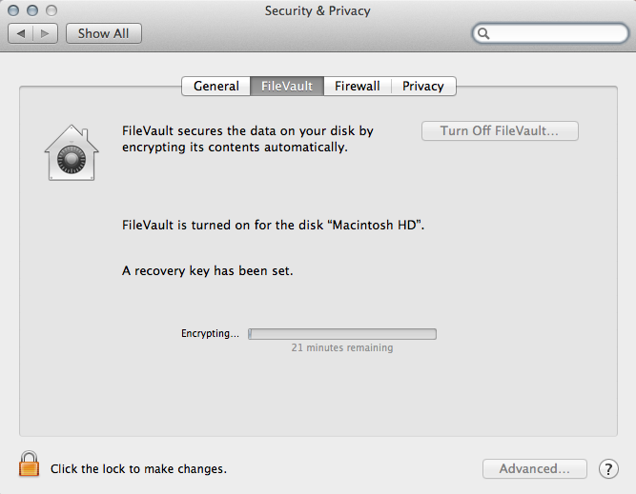Go forward with the right arrow button
636x494 pixels.
[47, 33]
